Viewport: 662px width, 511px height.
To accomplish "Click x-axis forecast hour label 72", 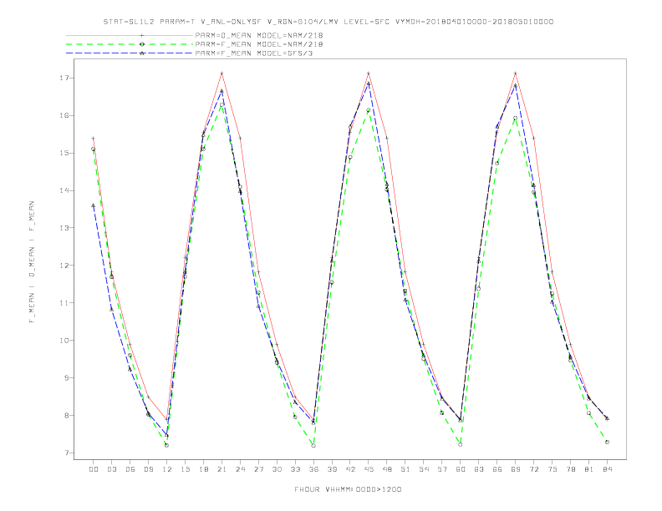I will coord(533,469).
